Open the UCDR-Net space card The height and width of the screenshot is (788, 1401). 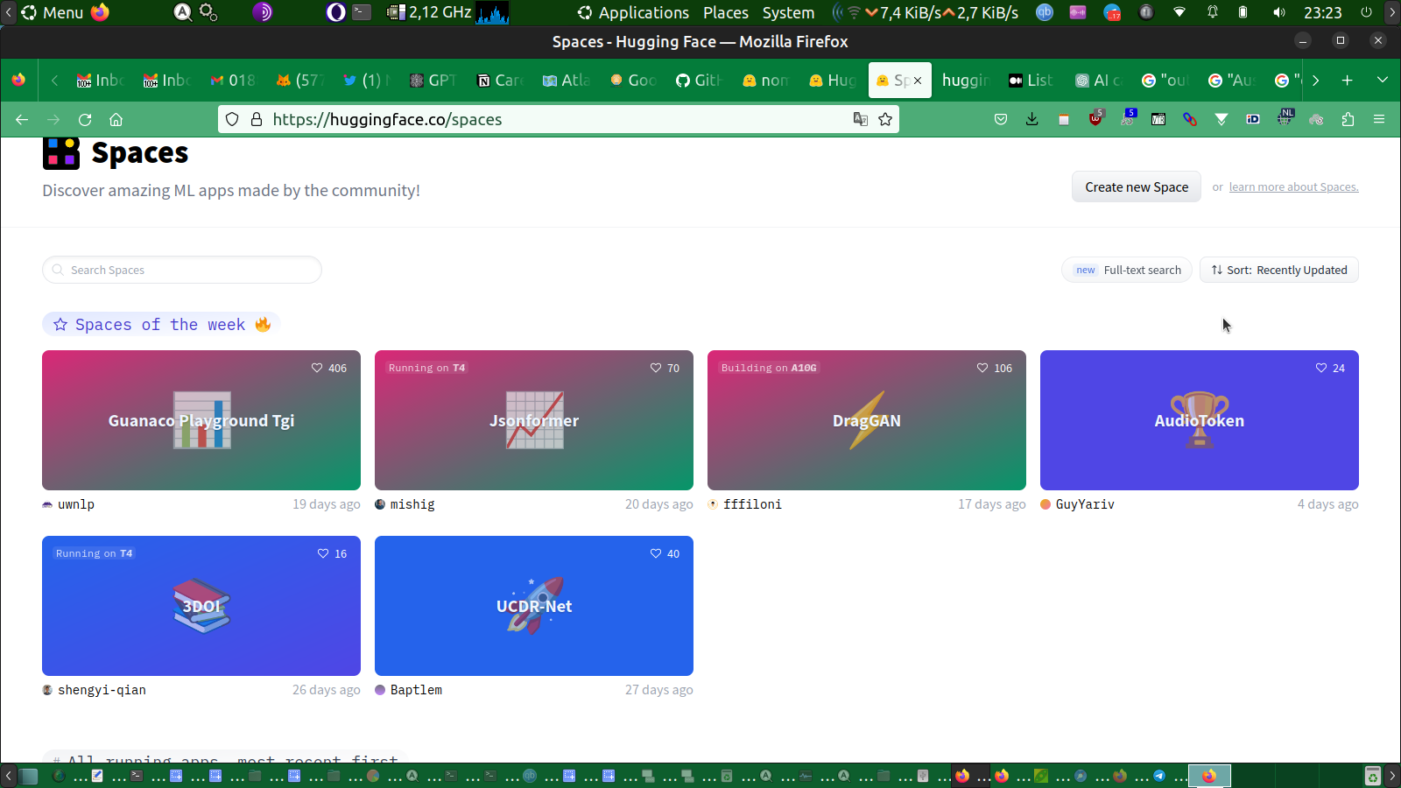coord(534,606)
